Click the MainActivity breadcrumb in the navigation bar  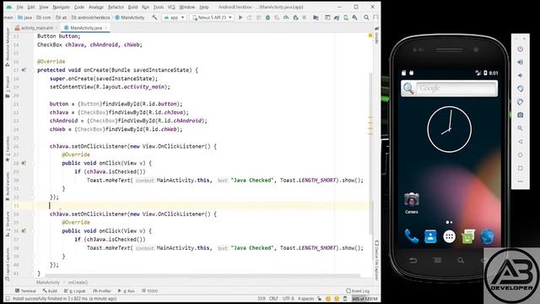point(130,17)
